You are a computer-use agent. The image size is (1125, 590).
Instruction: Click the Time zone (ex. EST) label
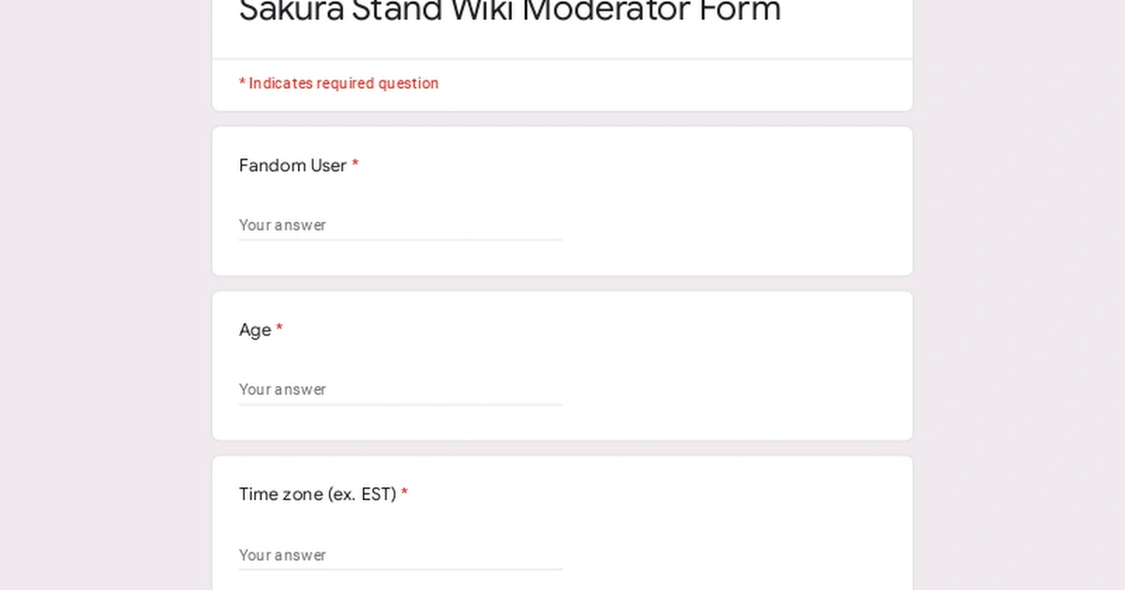tap(317, 494)
